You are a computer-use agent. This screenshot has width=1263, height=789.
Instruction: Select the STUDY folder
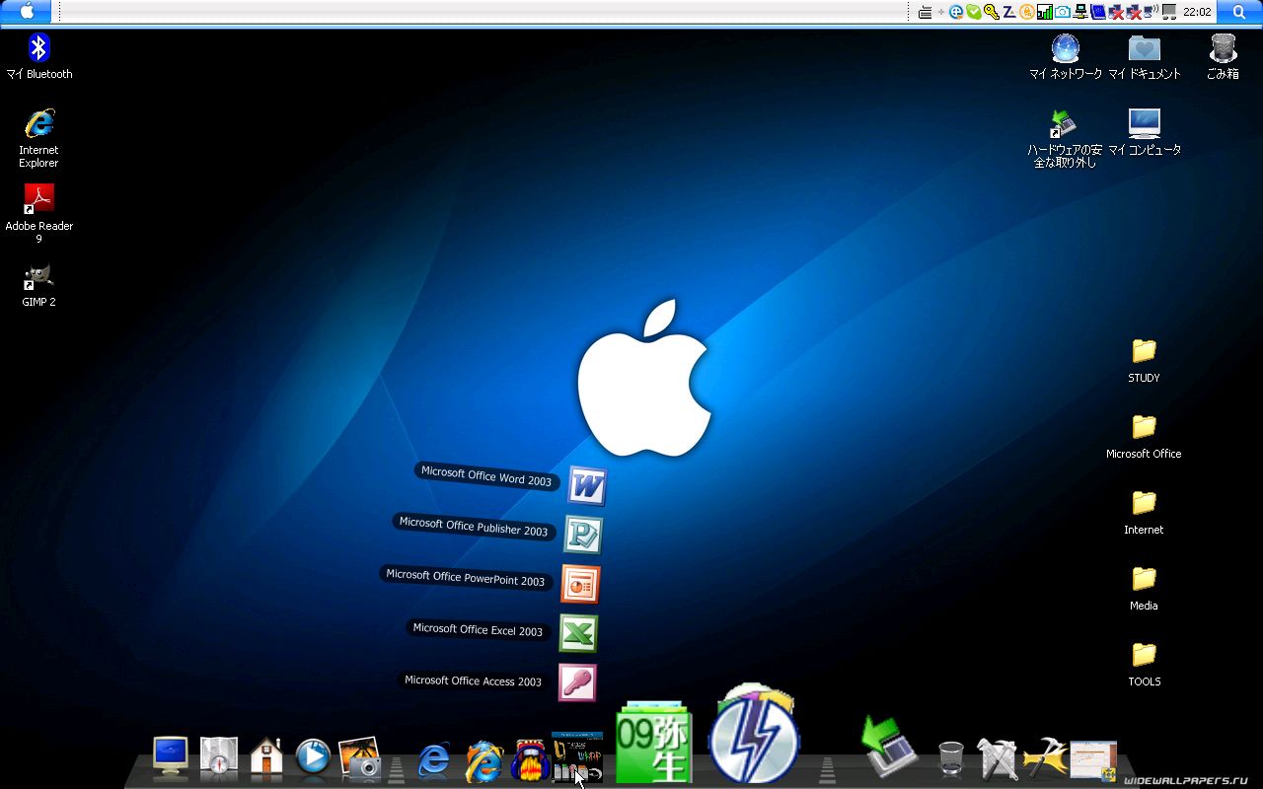click(1144, 361)
